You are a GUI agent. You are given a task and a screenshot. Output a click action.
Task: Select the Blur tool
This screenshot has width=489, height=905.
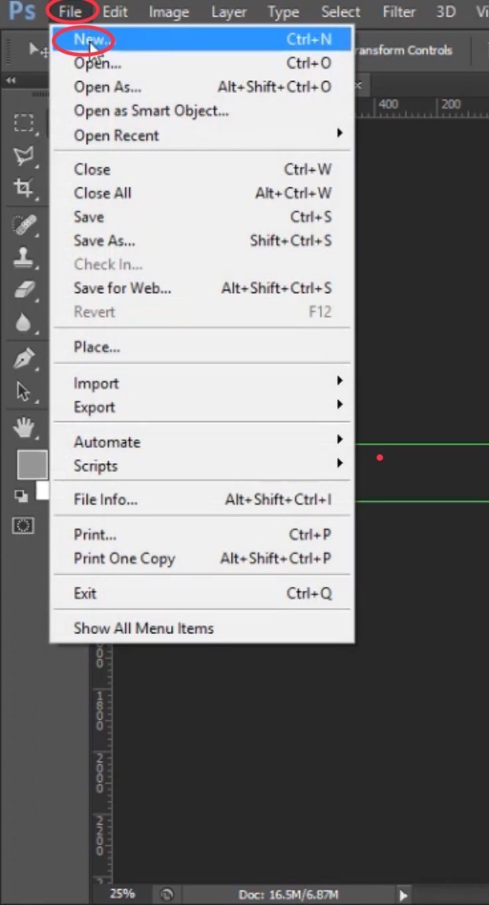point(24,322)
